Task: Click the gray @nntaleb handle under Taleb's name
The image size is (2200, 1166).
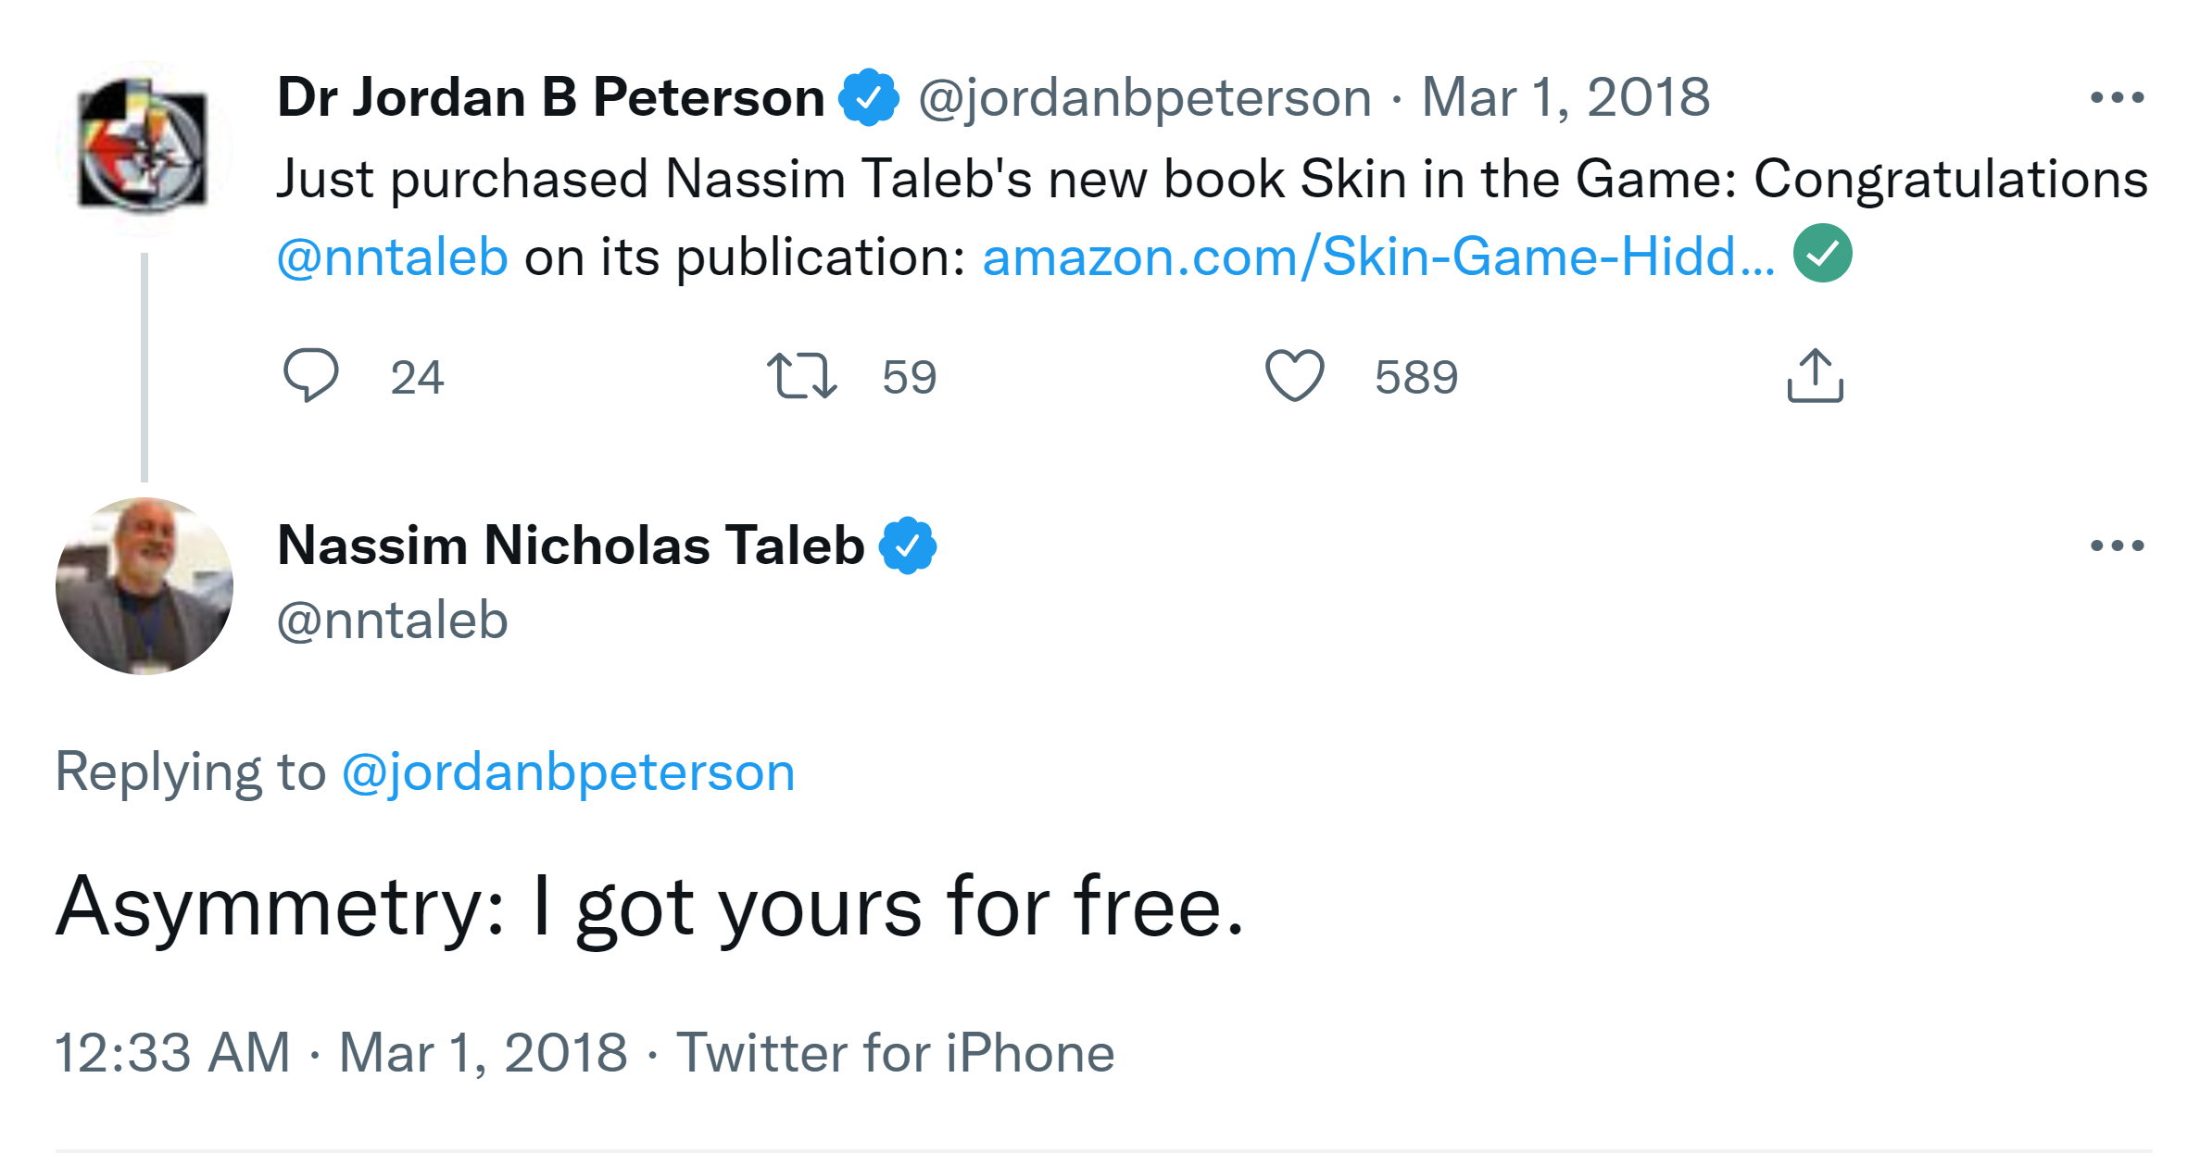Action: pyautogui.click(x=392, y=620)
